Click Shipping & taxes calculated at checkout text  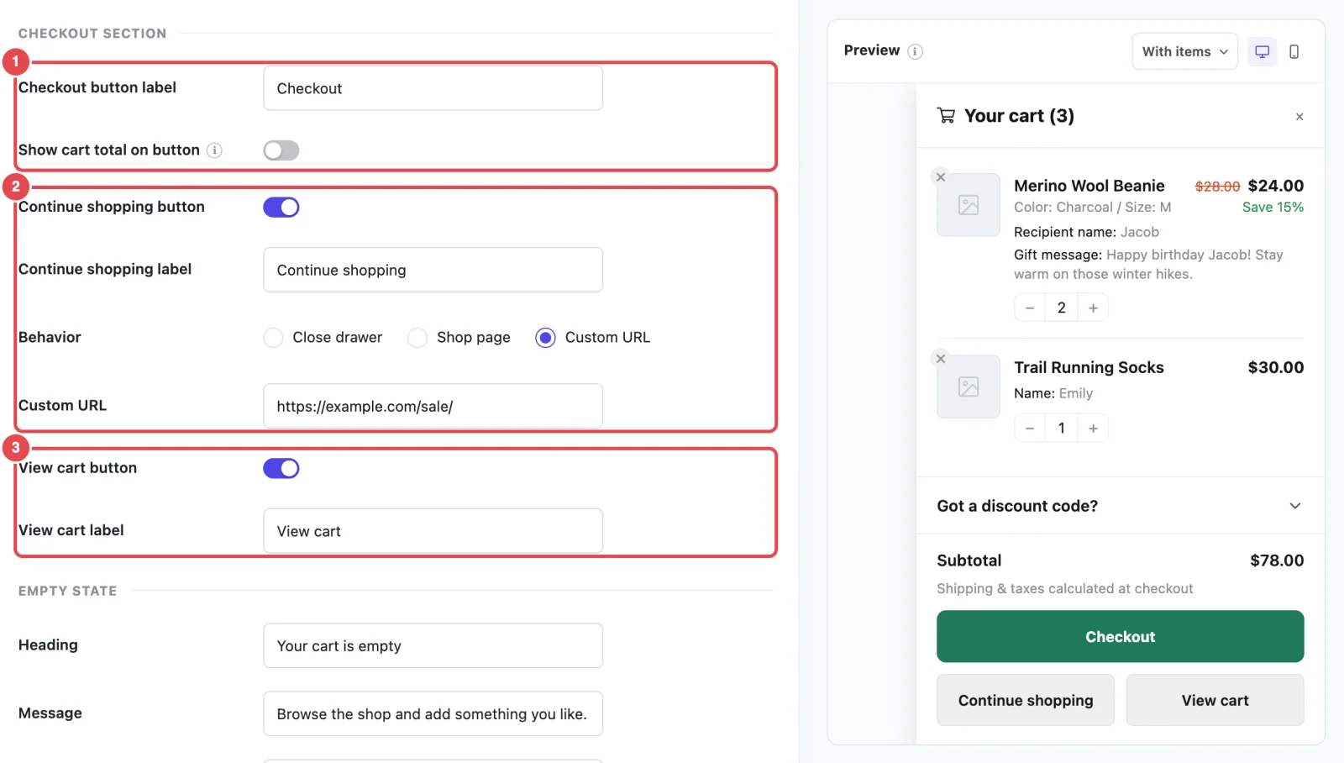1065,589
